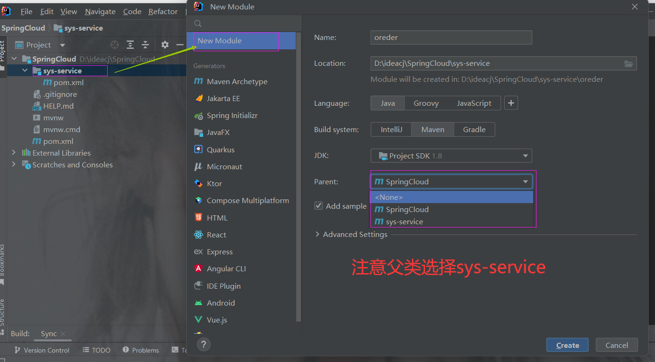
Task: Select New Module in the left list
Action: (x=241, y=40)
